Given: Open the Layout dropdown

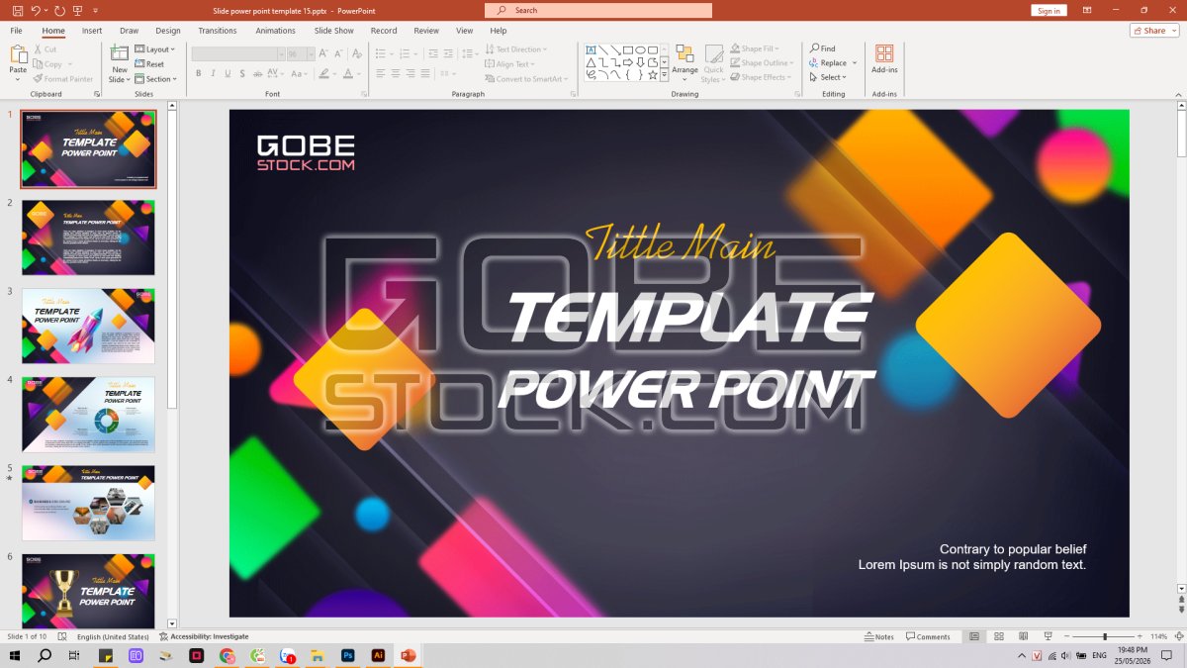Looking at the screenshot, I should tap(154, 48).
